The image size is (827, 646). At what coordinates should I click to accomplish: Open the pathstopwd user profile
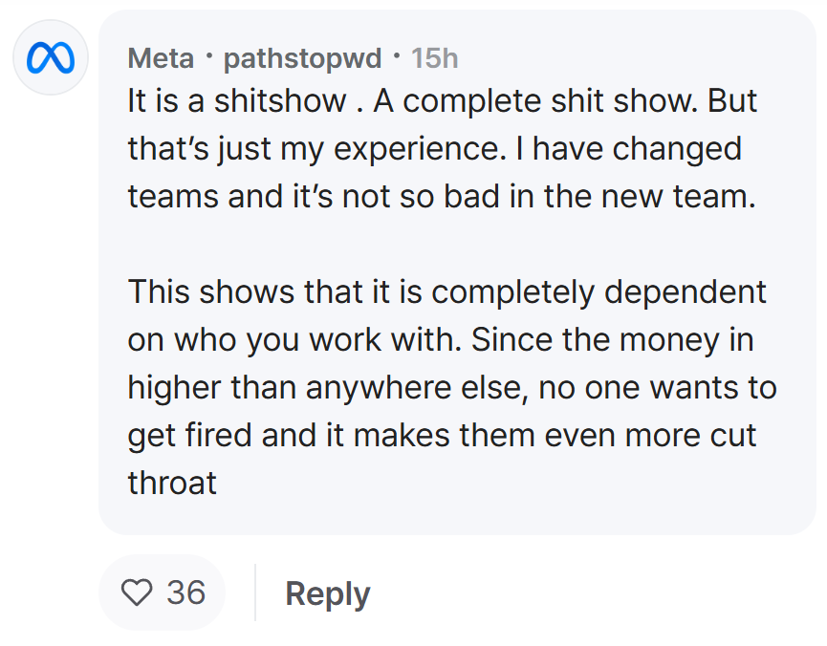[x=302, y=58]
